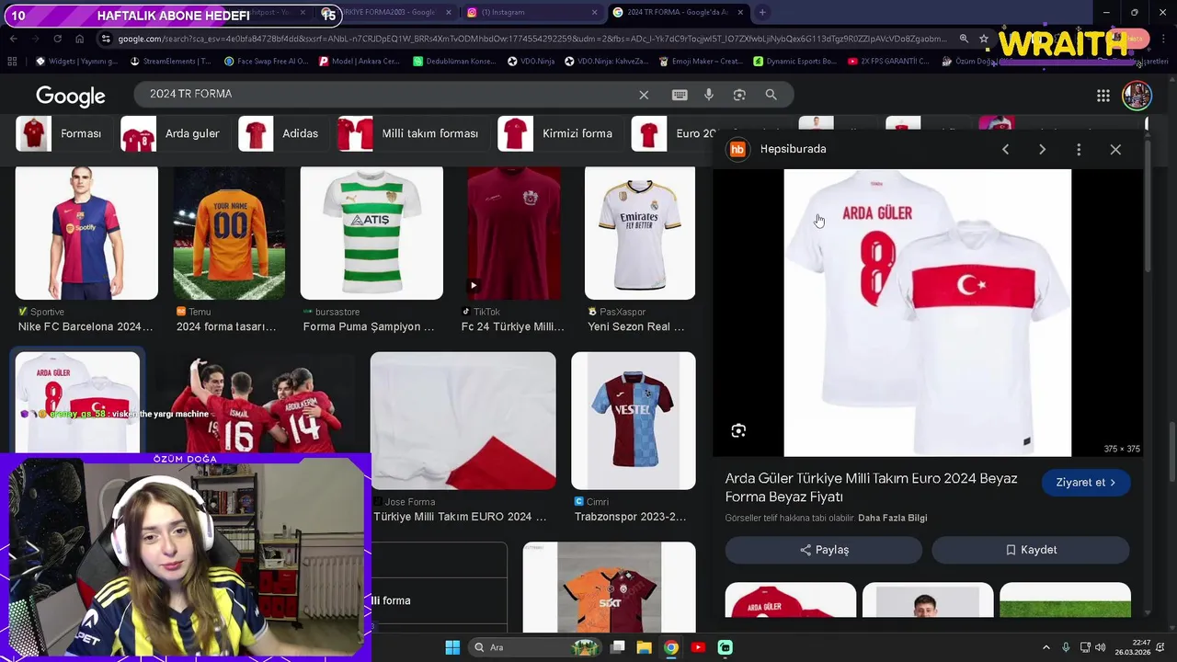Open the Face Swap Free AI bookmark

267,62
